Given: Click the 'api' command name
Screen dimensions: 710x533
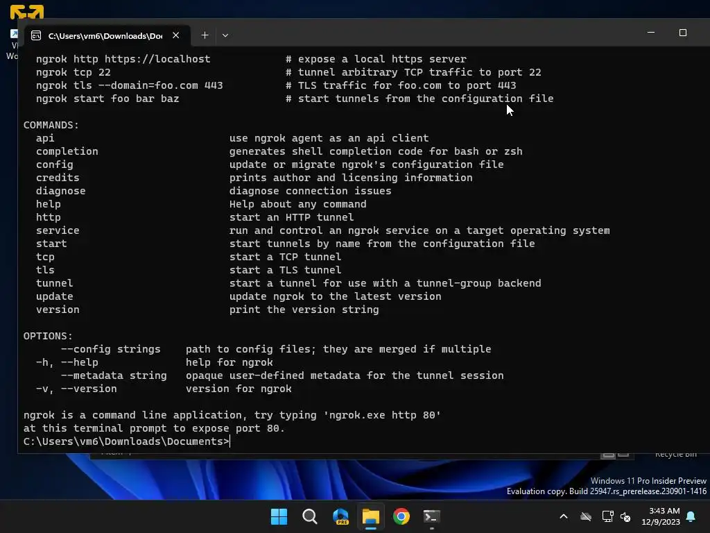Looking at the screenshot, I should [45, 138].
